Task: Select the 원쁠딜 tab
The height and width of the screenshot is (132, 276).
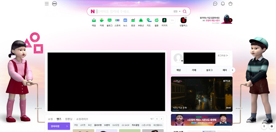Action: pos(69,119)
